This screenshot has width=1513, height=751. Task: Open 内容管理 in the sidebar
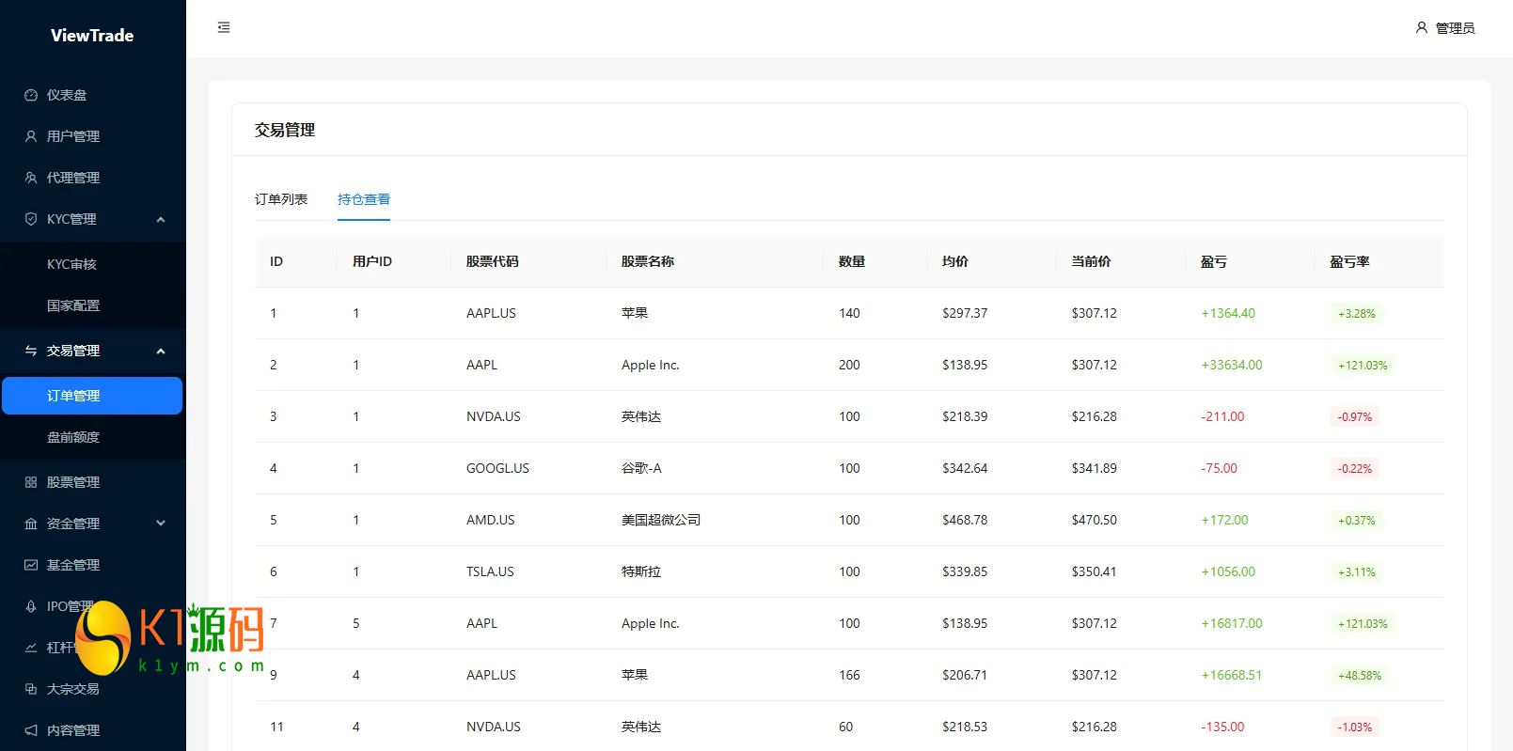93,730
